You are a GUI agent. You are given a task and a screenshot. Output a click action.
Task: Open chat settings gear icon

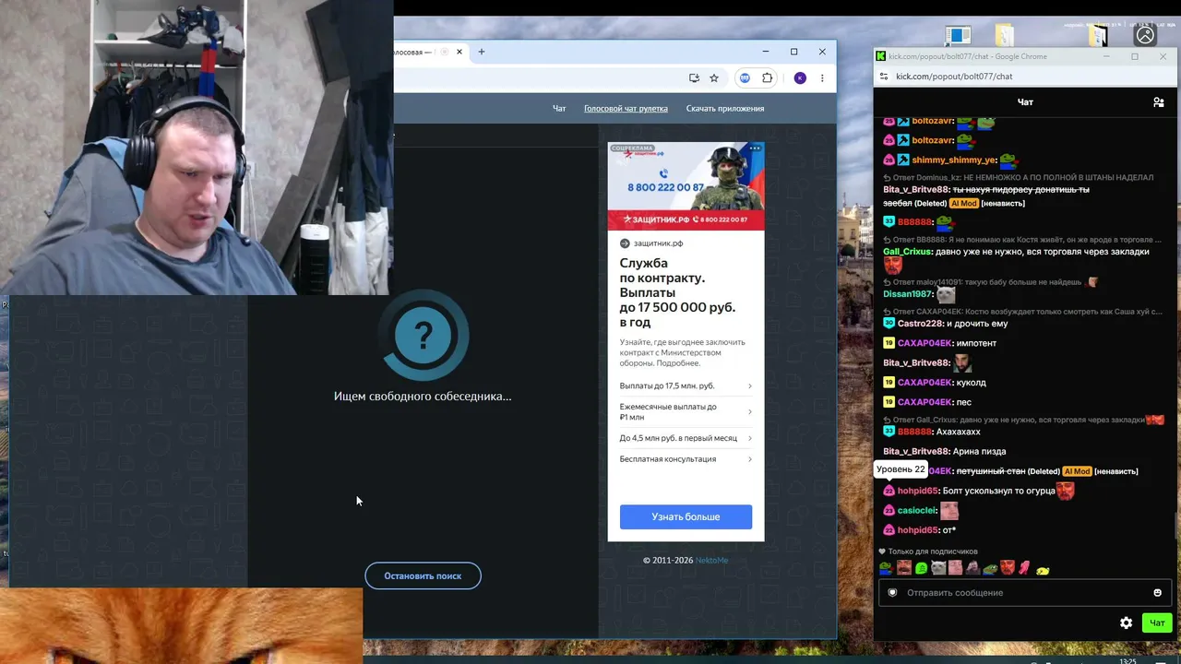click(x=1126, y=622)
